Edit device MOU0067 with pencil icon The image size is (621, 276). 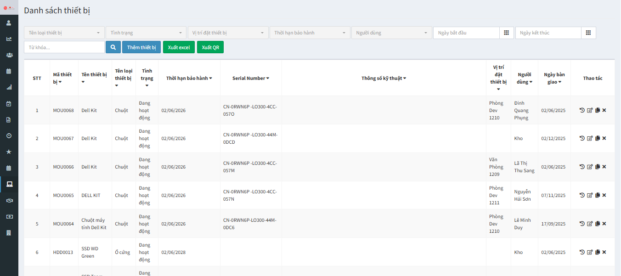point(590,138)
